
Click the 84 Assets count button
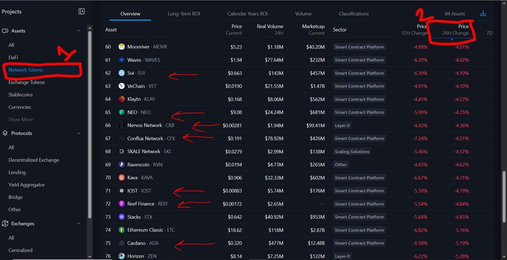pos(455,14)
